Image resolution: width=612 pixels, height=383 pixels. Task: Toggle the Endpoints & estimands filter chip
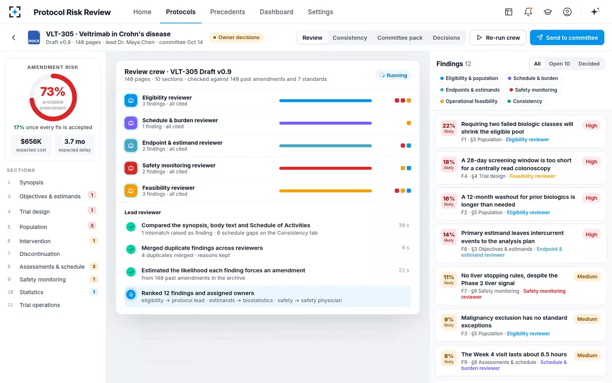point(470,90)
